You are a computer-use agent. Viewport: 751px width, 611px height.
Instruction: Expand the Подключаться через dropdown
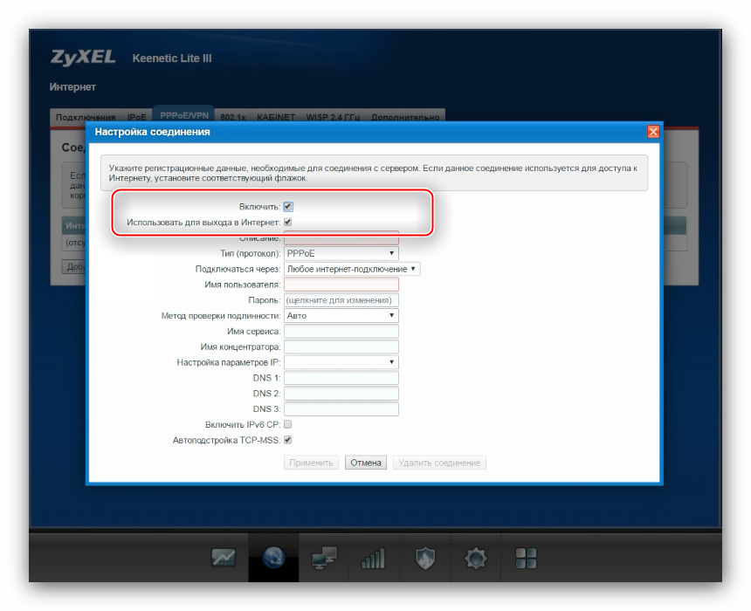coord(352,269)
